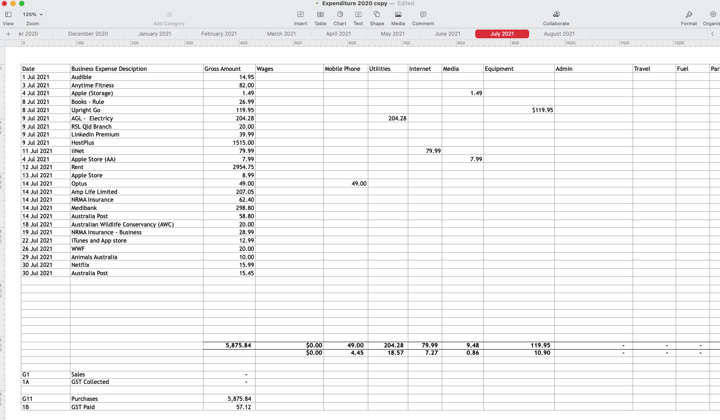
Task: Select the Gross Amount total 5,875.84 above Sales
Action: pyautogui.click(x=229, y=345)
